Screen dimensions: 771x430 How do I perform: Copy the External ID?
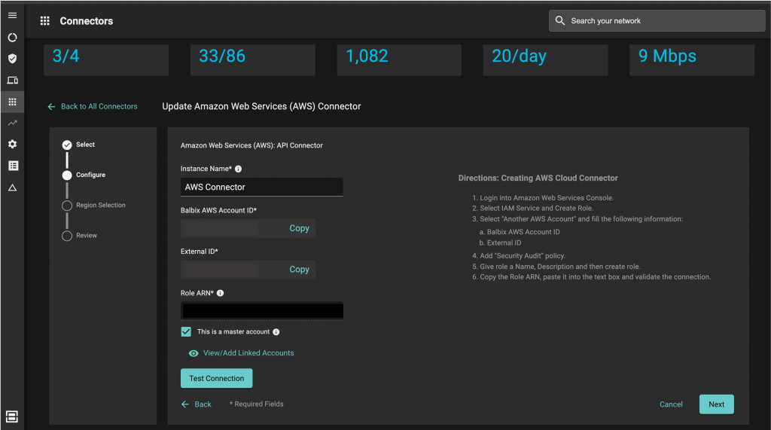(299, 270)
